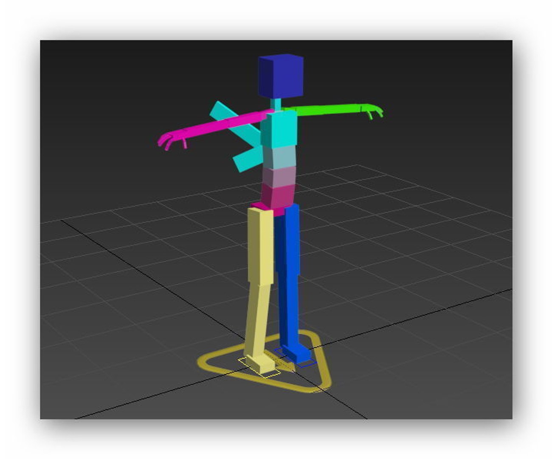Select the blue foot bone
Viewport: 552px width, 459px height.
[x=296, y=353]
